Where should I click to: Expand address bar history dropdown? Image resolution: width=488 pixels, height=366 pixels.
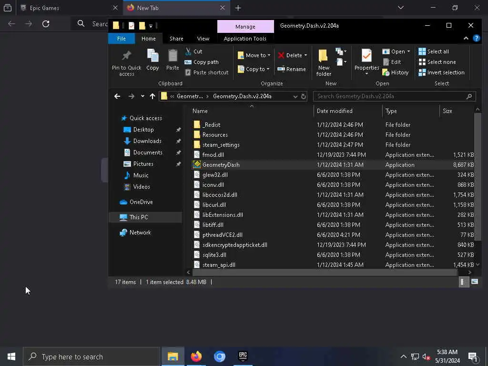coord(295,96)
